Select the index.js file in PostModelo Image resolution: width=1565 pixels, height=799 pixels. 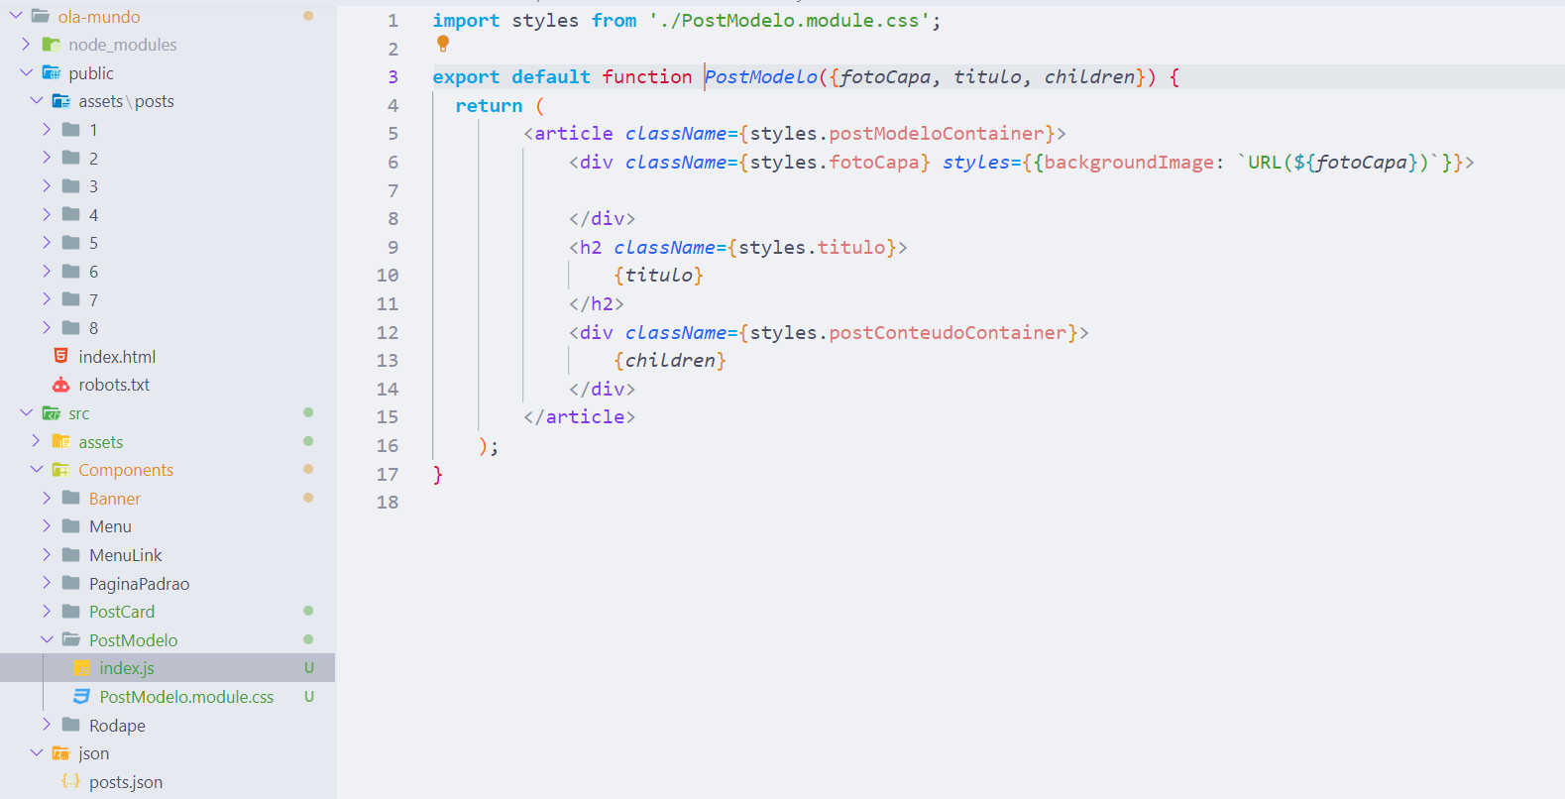coord(127,668)
